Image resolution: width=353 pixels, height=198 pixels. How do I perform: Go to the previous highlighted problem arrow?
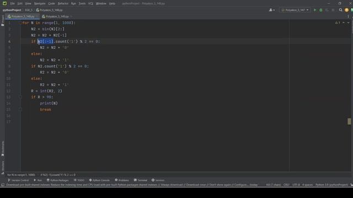point(344,23)
